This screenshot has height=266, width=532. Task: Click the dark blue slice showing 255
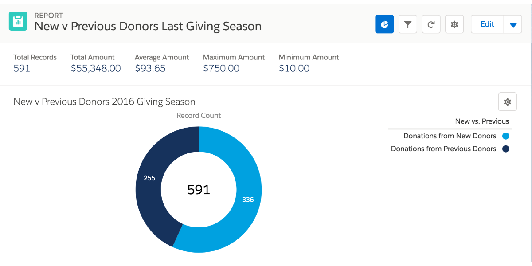[149, 178]
